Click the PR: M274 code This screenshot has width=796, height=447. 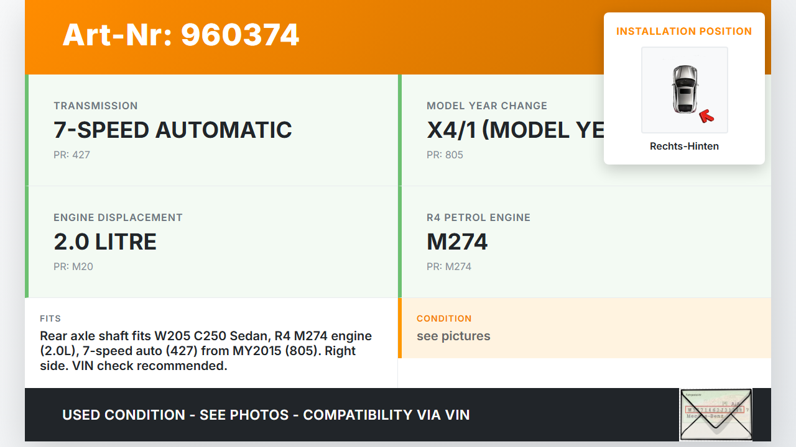point(449,266)
